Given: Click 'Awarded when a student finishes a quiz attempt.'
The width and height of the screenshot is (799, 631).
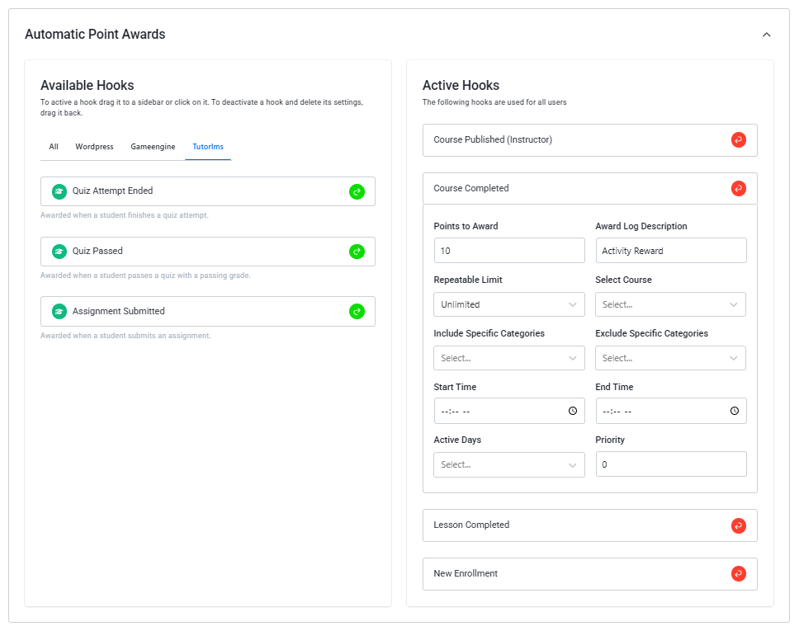Looking at the screenshot, I should pyautogui.click(x=125, y=215).
